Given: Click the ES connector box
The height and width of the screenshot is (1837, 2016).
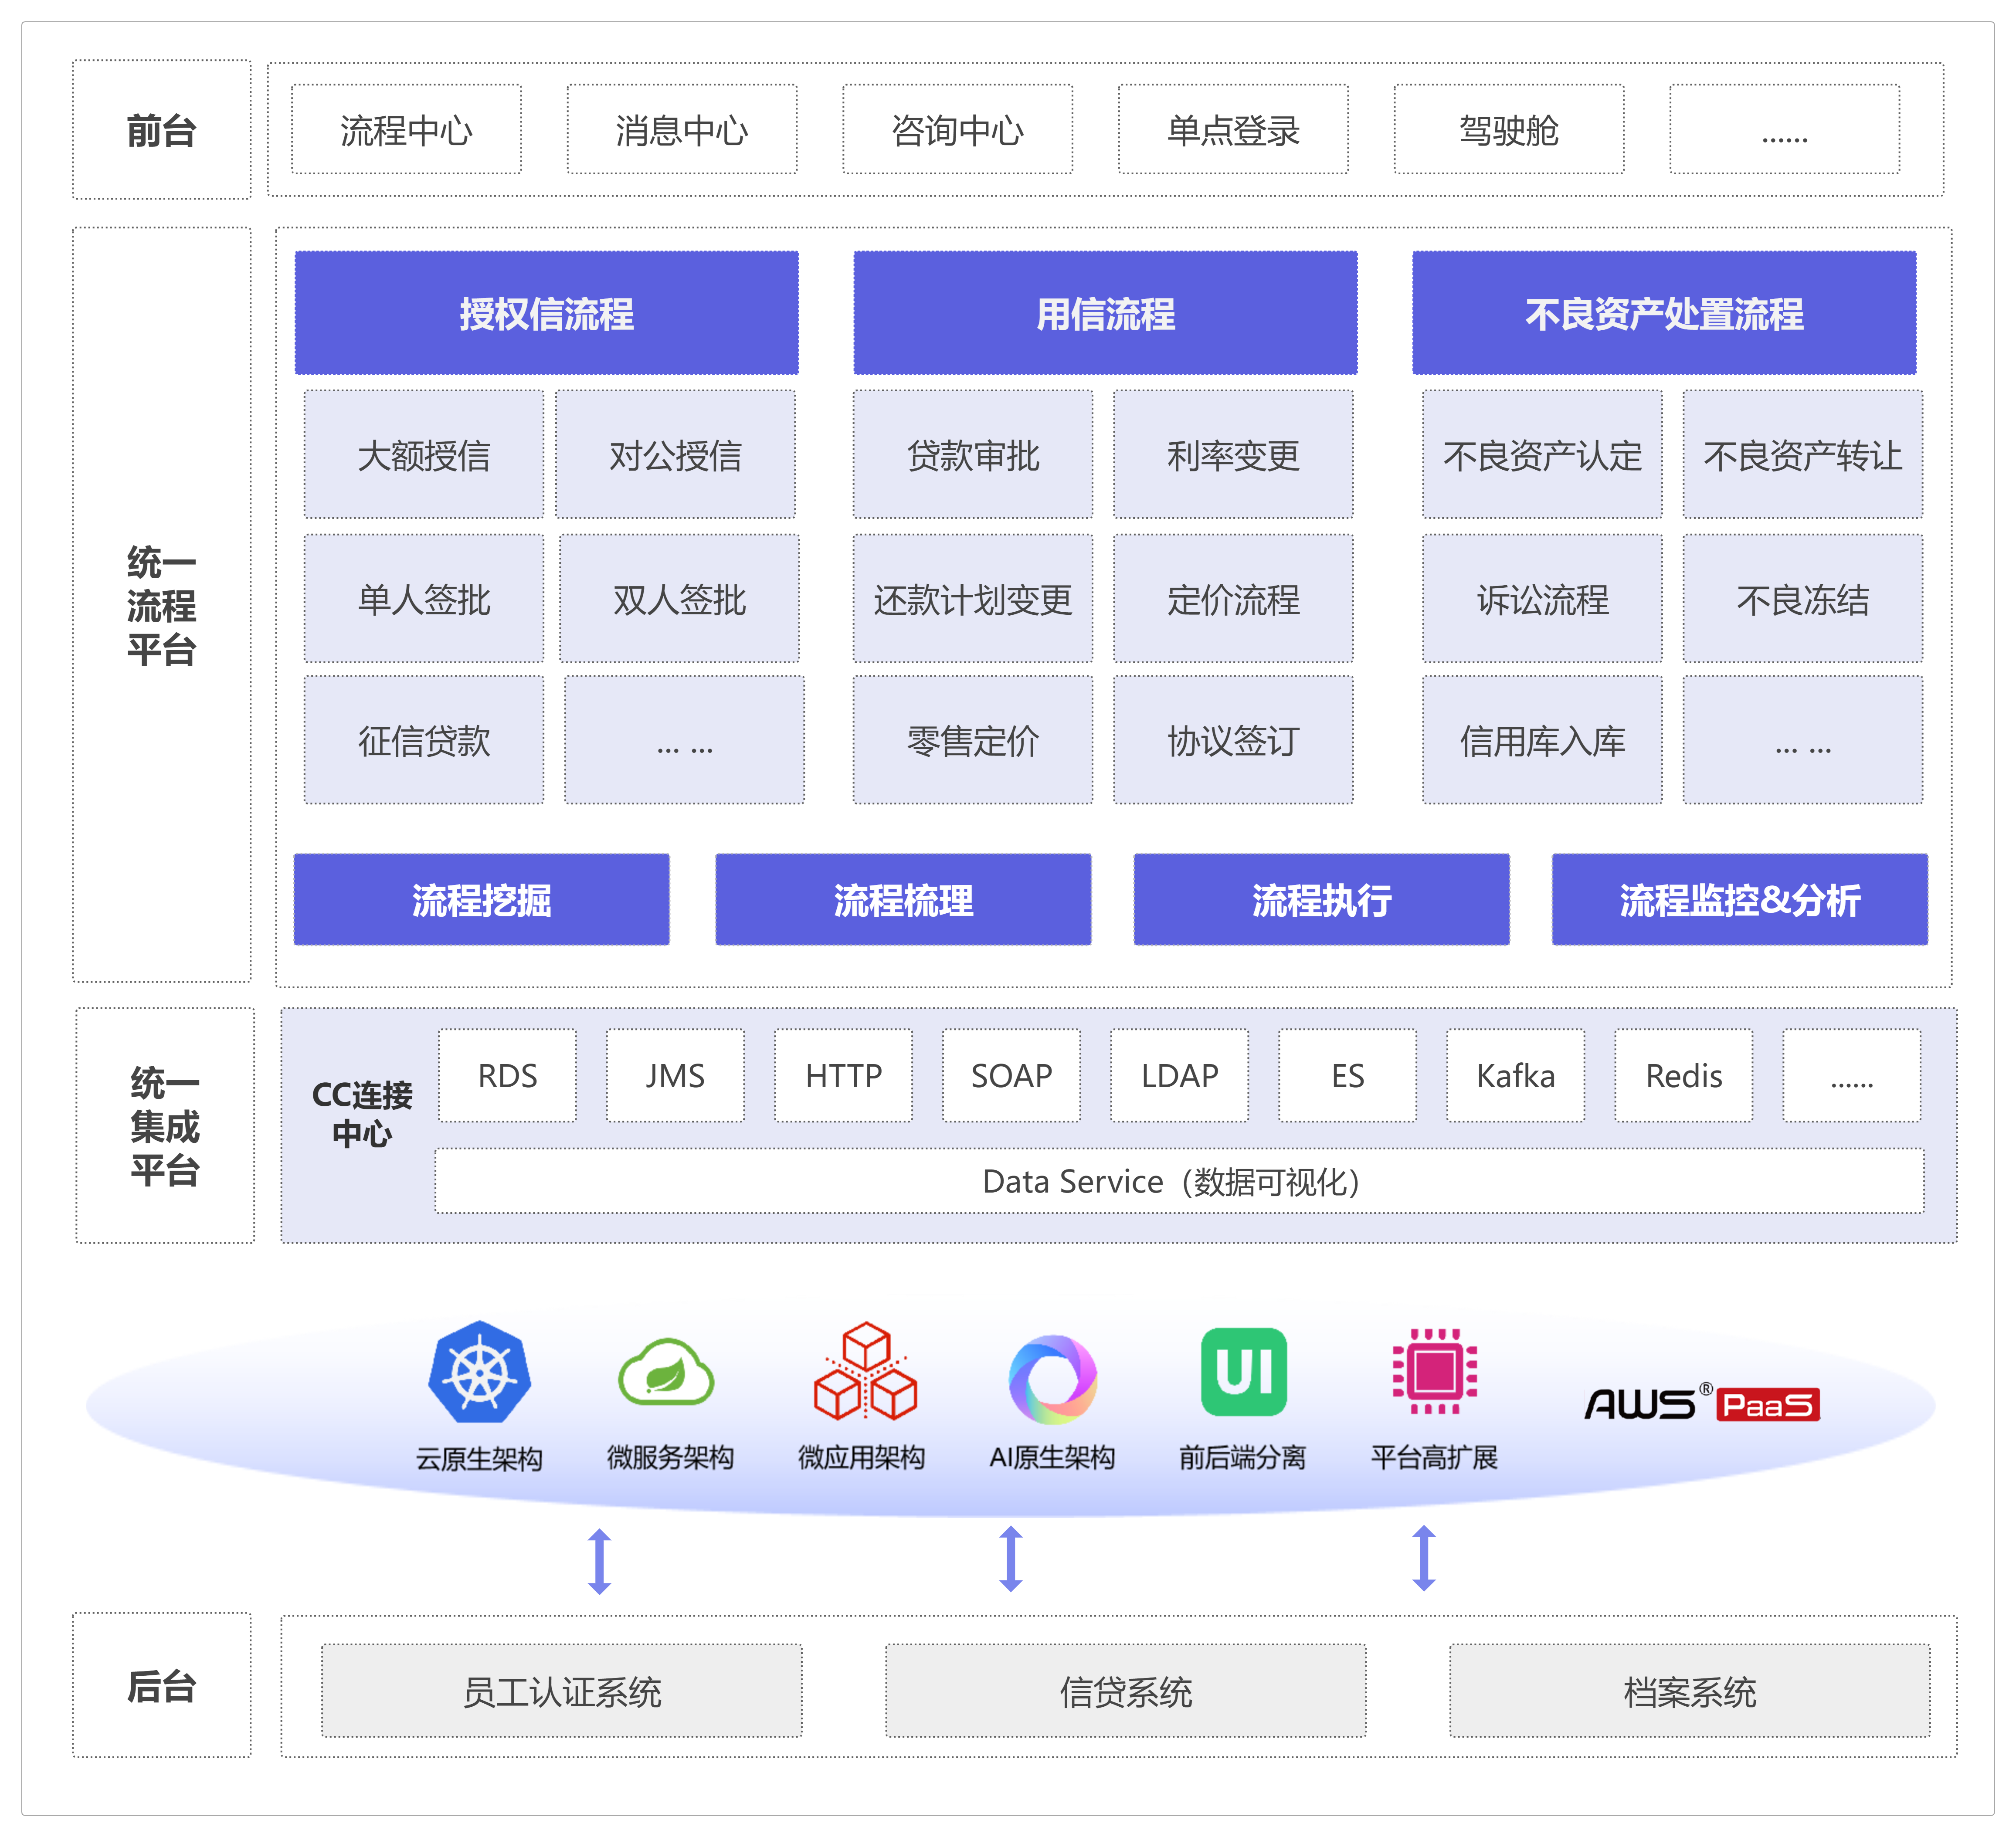Looking at the screenshot, I should (1347, 1075).
